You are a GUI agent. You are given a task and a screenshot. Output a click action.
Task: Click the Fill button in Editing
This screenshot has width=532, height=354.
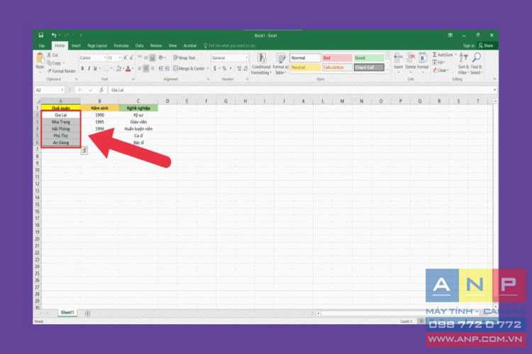pos(438,63)
